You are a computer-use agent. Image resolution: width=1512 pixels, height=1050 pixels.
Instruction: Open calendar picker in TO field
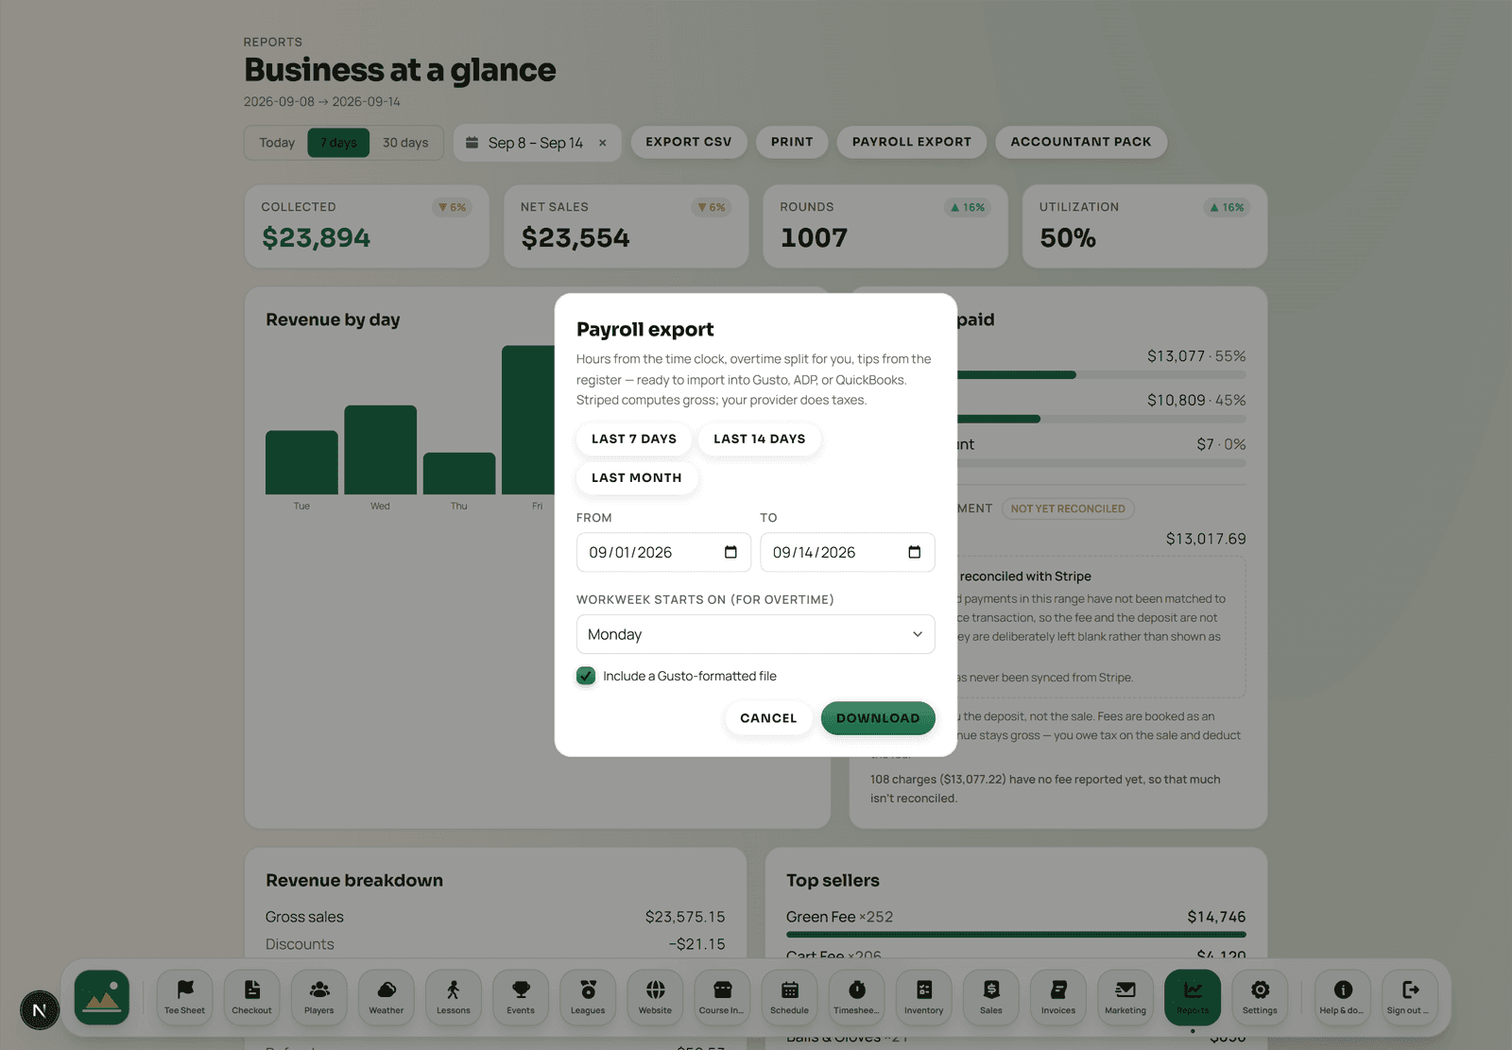pyautogui.click(x=914, y=552)
